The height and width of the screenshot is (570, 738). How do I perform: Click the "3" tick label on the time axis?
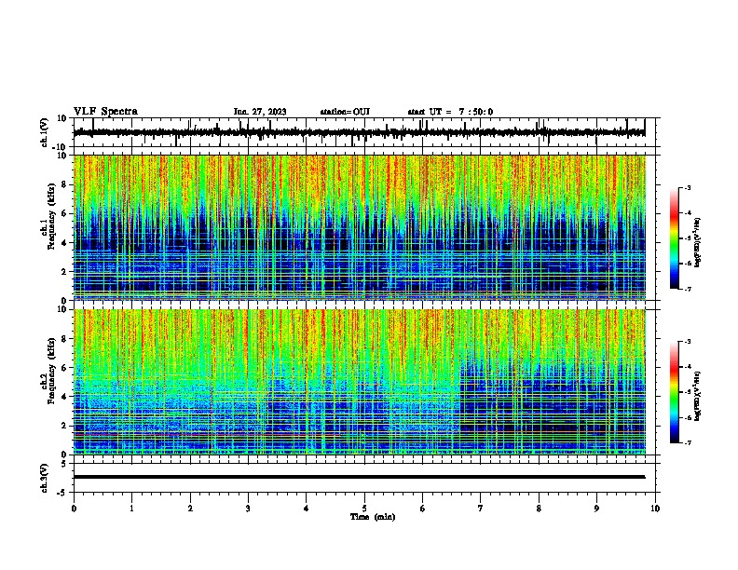248,509
